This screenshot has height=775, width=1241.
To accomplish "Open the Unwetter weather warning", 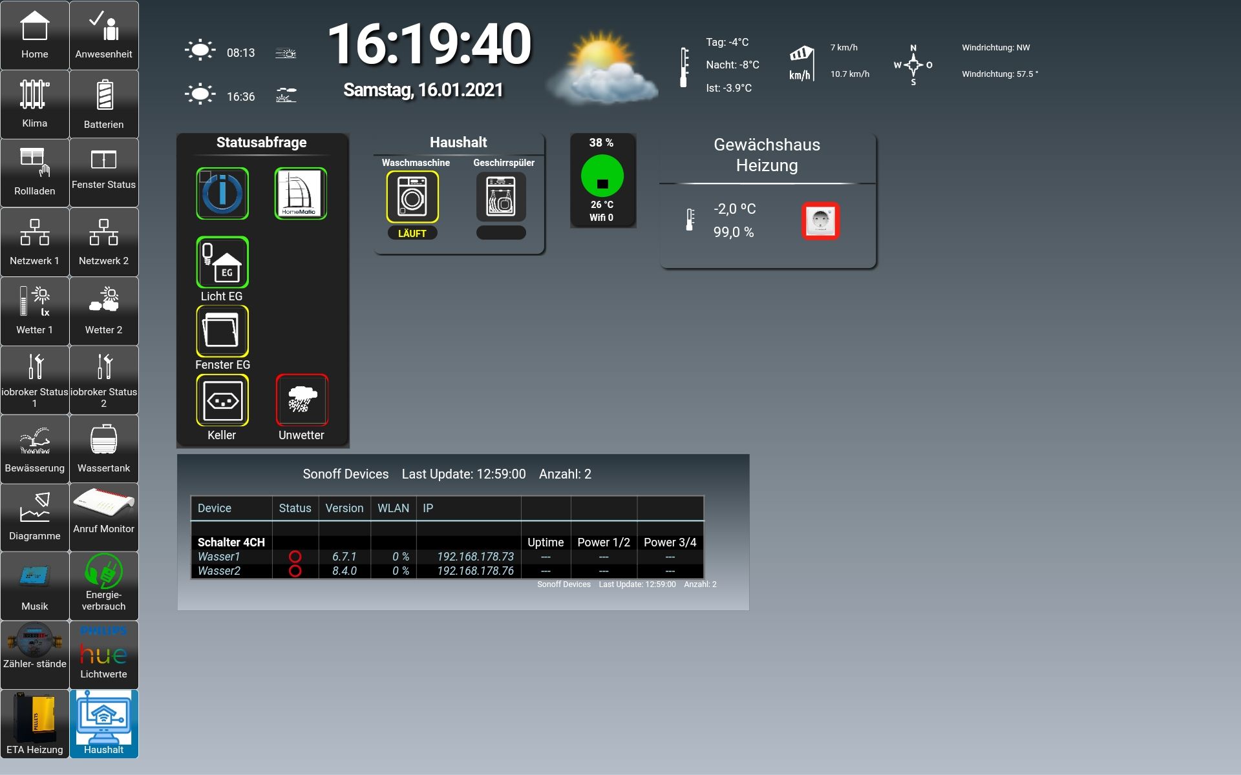I will pyautogui.click(x=302, y=400).
